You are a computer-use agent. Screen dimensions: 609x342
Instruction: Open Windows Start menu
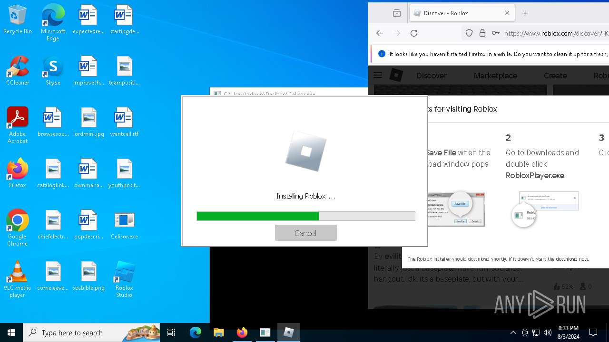11,332
